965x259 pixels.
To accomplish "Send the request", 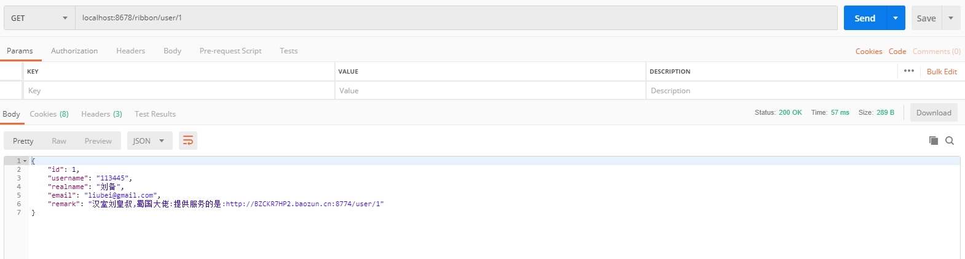I will pyautogui.click(x=864, y=18).
